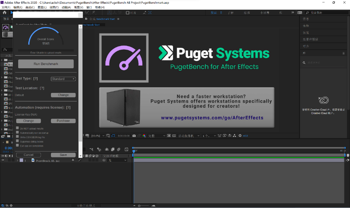Click the blue current time indicator in timeline
Viewport: 350px width, 208px height.
tap(134, 151)
